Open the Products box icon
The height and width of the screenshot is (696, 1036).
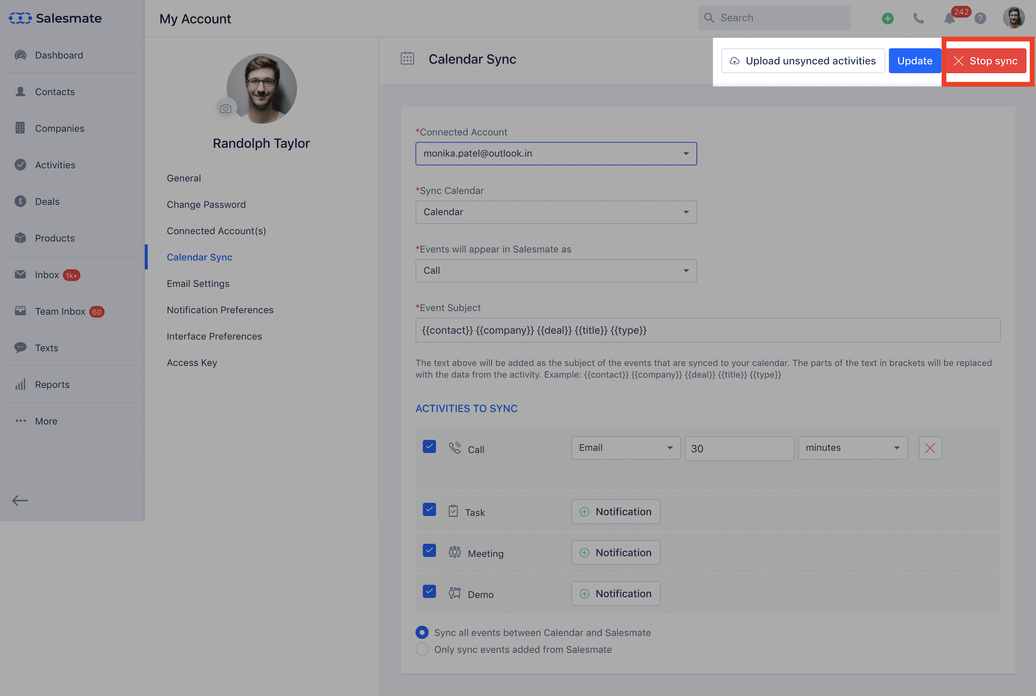20,238
